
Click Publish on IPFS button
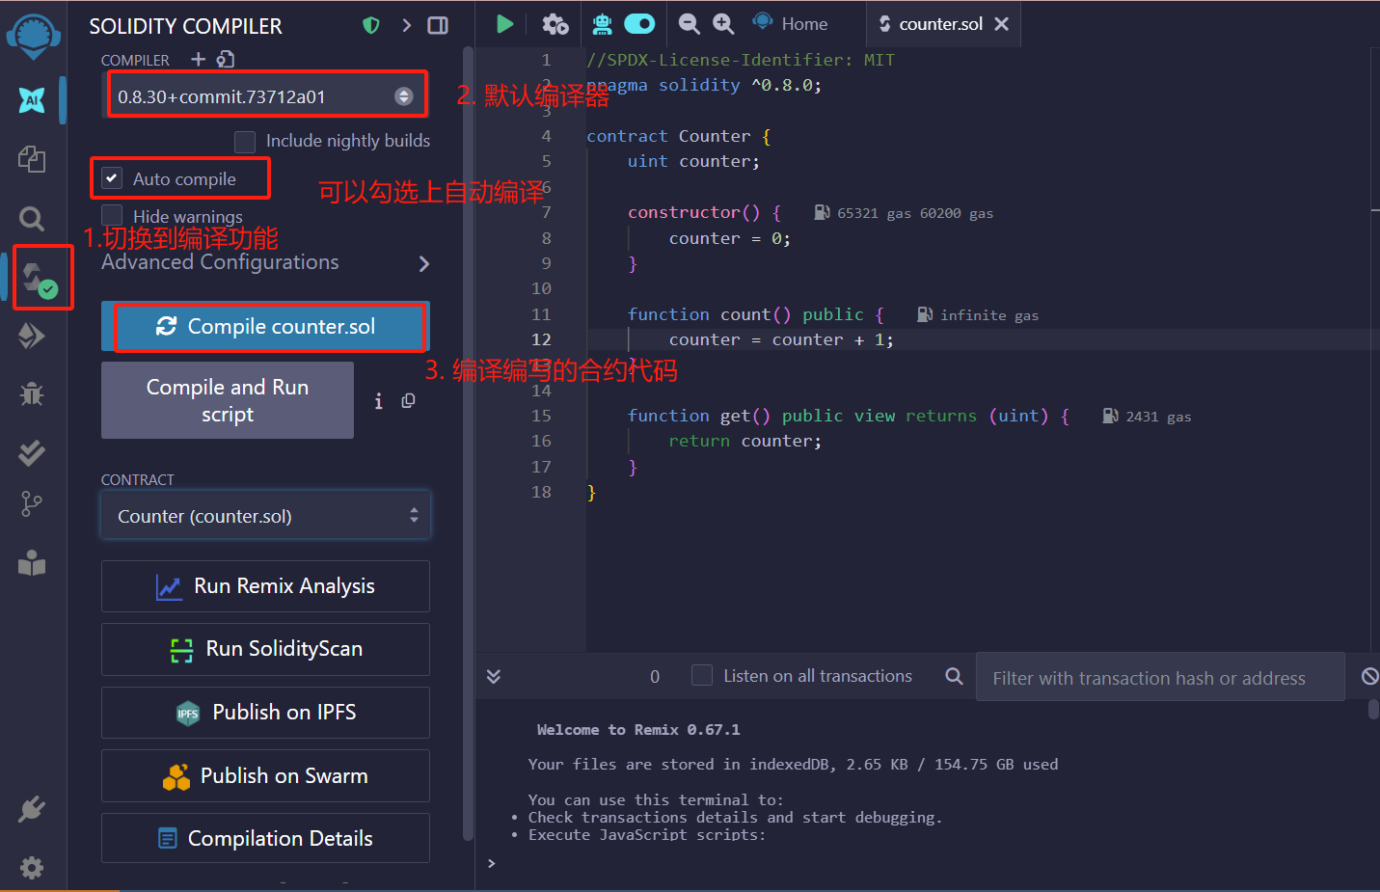[265, 713]
